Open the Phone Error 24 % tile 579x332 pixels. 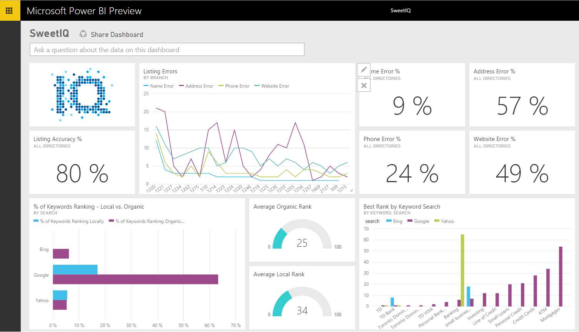pyautogui.click(x=412, y=162)
